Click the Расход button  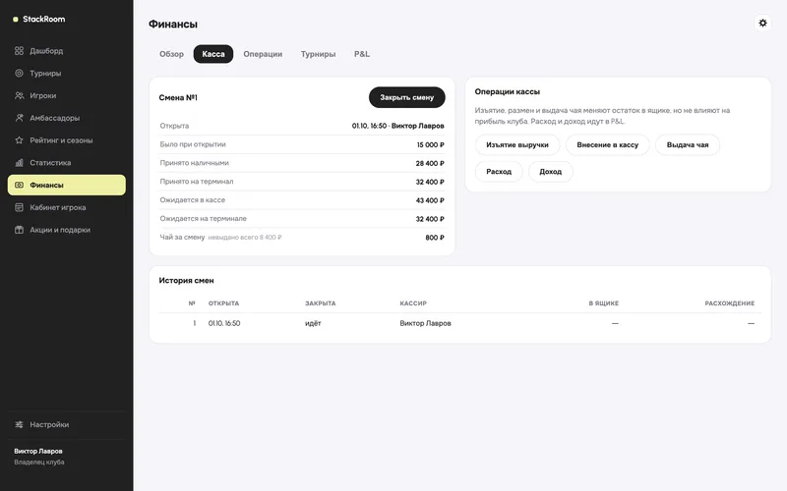point(499,171)
